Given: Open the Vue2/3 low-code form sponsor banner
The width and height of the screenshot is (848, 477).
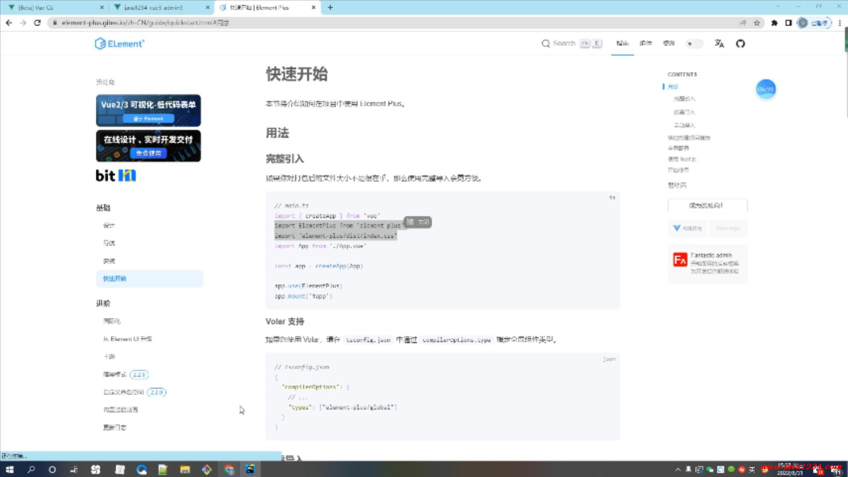Looking at the screenshot, I should pos(148,110).
